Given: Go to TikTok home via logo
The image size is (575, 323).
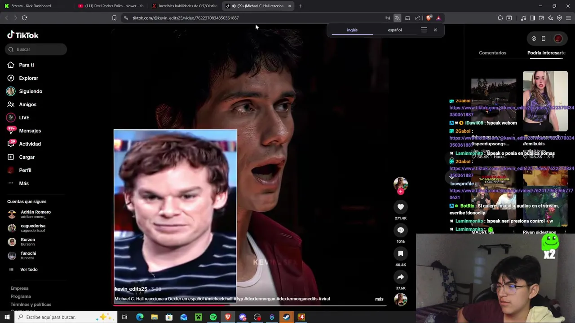Looking at the screenshot, I should 23,35.
